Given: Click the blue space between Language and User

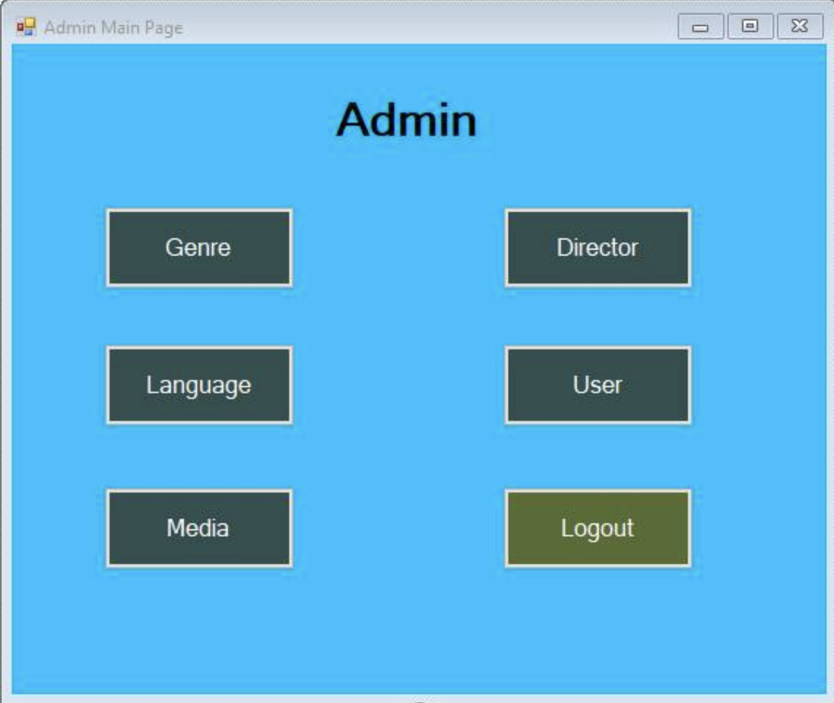Looking at the screenshot, I should [398, 385].
